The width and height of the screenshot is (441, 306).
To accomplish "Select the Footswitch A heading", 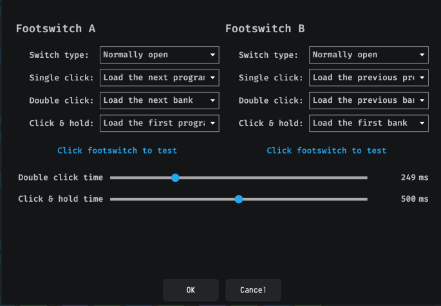I will (55, 29).
